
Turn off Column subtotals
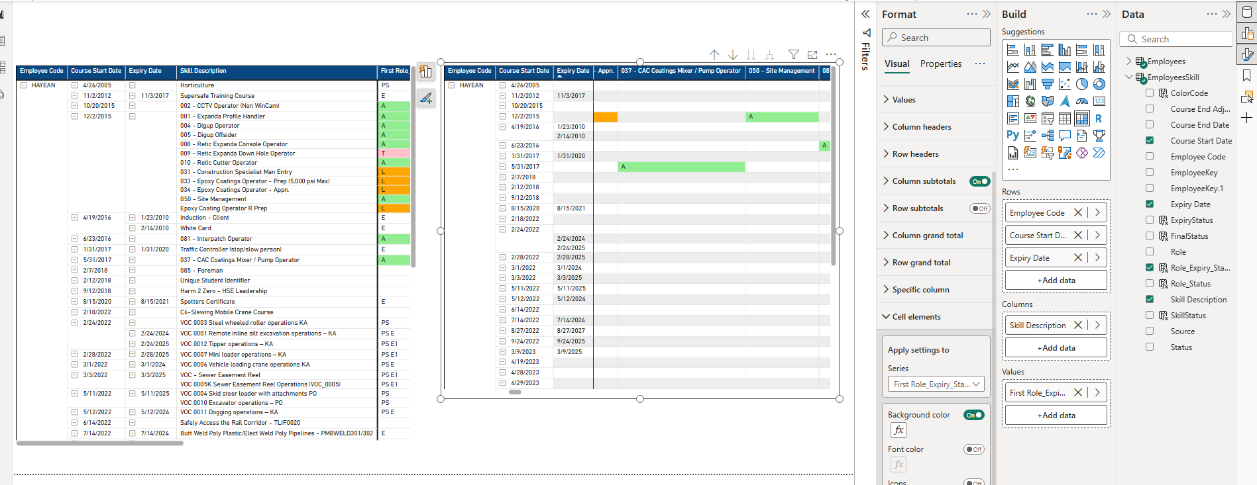[979, 181]
